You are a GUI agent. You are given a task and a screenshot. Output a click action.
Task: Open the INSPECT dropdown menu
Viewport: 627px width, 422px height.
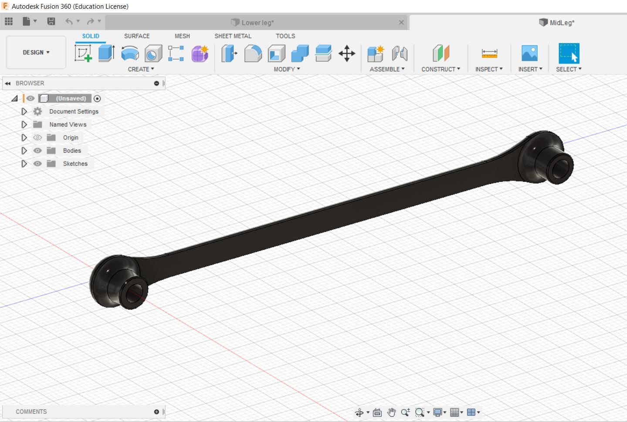(x=489, y=69)
